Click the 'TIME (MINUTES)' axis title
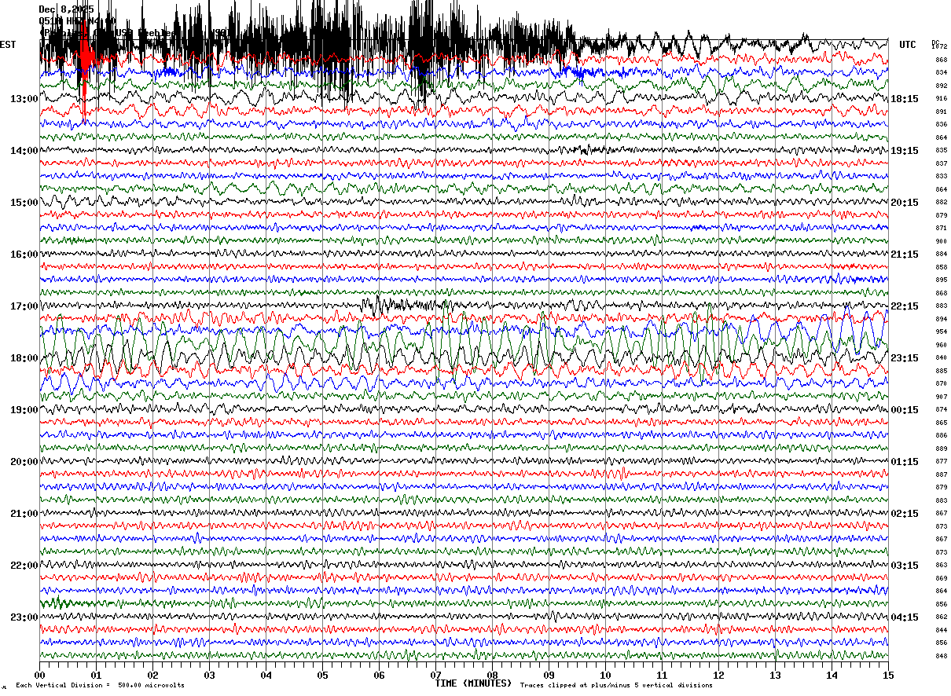The width and height of the screenshot is (951, 696). (x=473, y=683)
